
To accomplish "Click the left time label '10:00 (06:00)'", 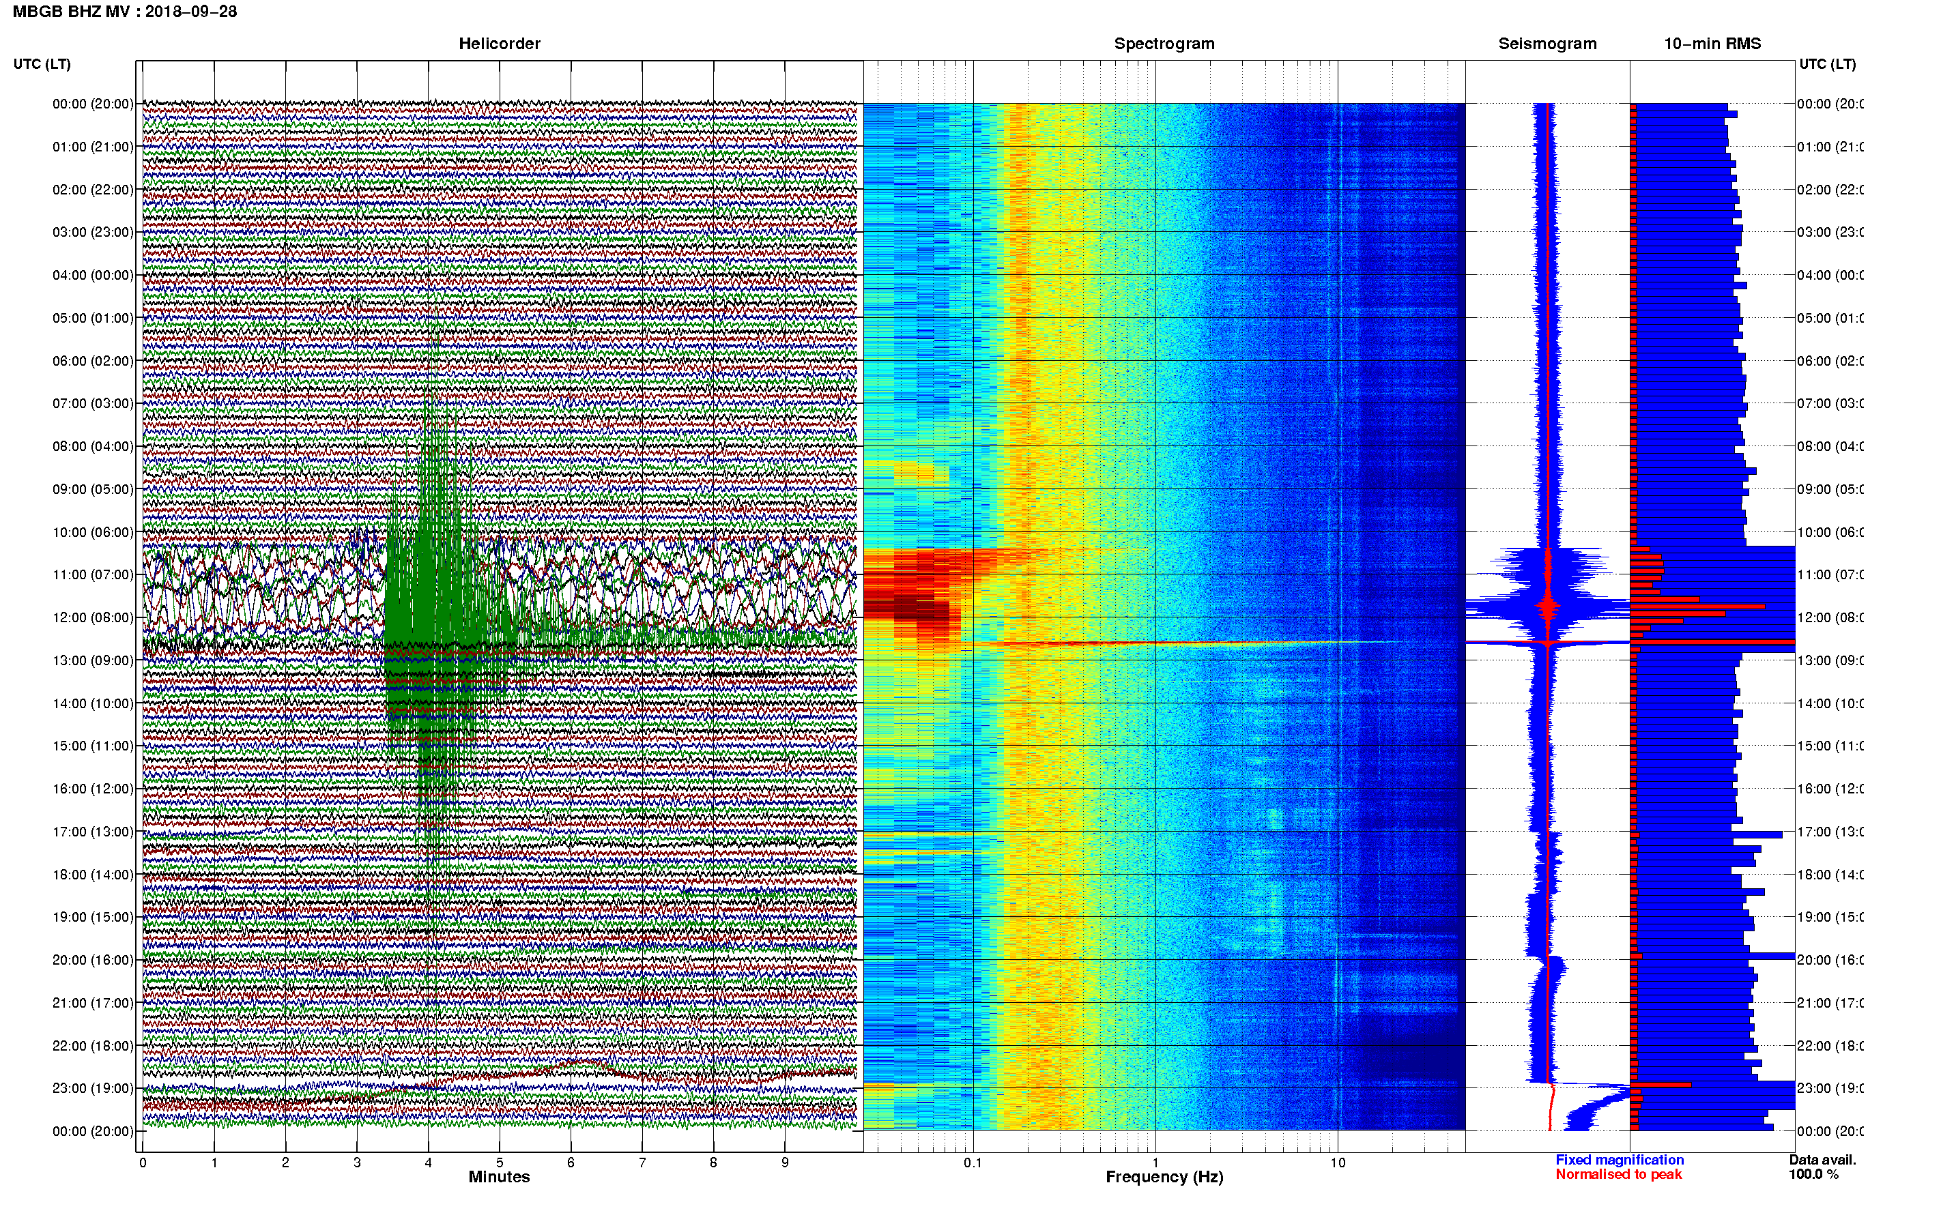I will [x=93, y=532].
